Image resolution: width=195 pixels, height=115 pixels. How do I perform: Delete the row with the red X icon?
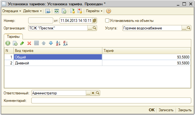29,43
